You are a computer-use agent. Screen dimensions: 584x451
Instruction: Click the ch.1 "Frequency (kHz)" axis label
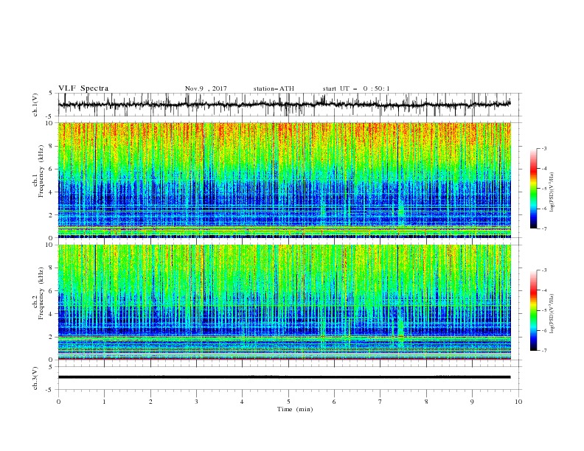tap(41, 171)
